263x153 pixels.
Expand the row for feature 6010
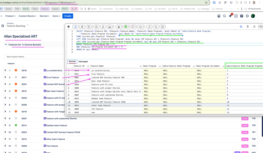pos(5,70)
